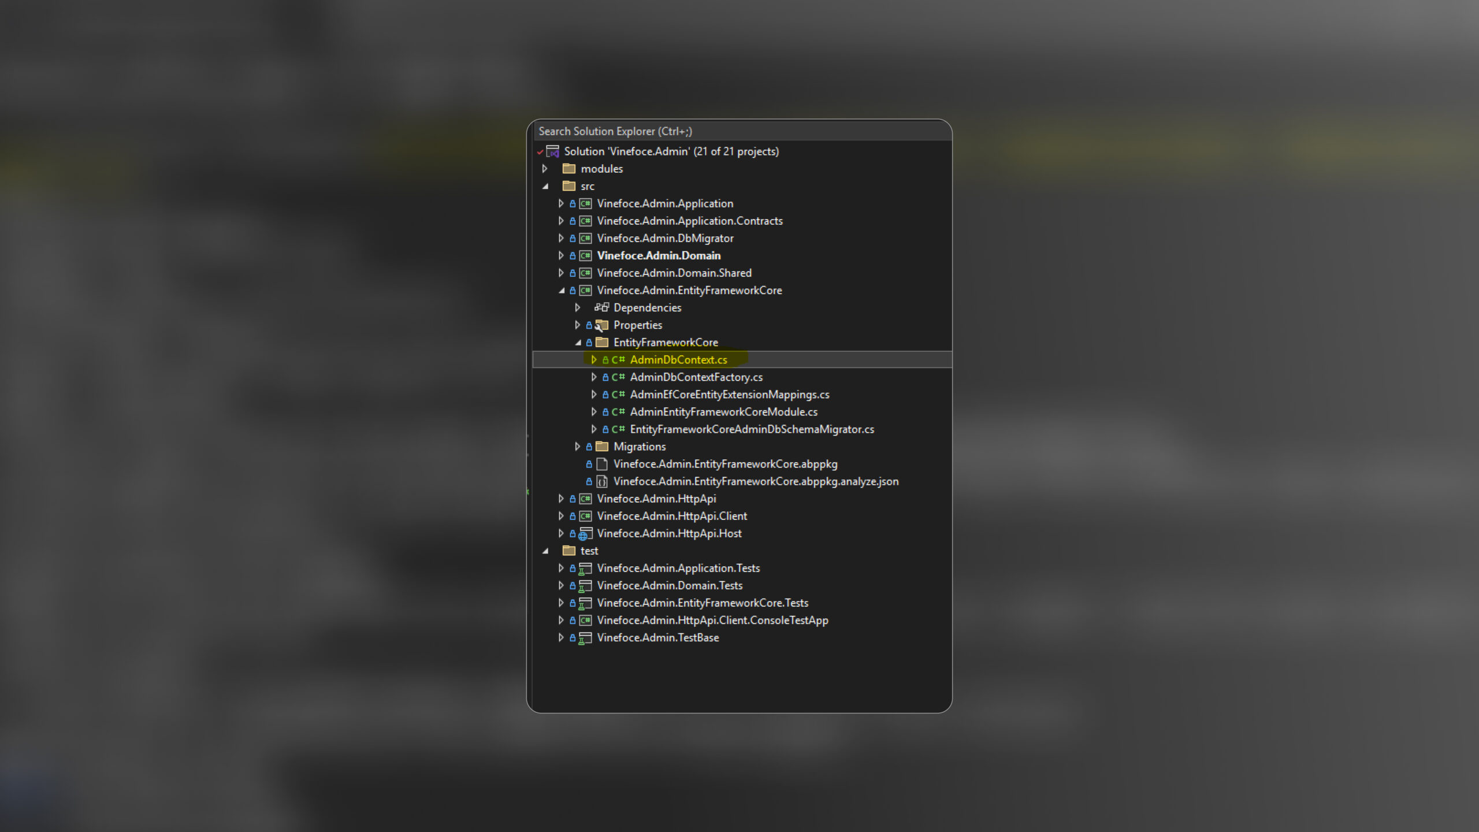Screen dimensions: 1479x832
Task: Click the C# icon of EntityFrameworkCoreAdminDbSchemaMigrator.cs
Action: click(x=618, y=429)
